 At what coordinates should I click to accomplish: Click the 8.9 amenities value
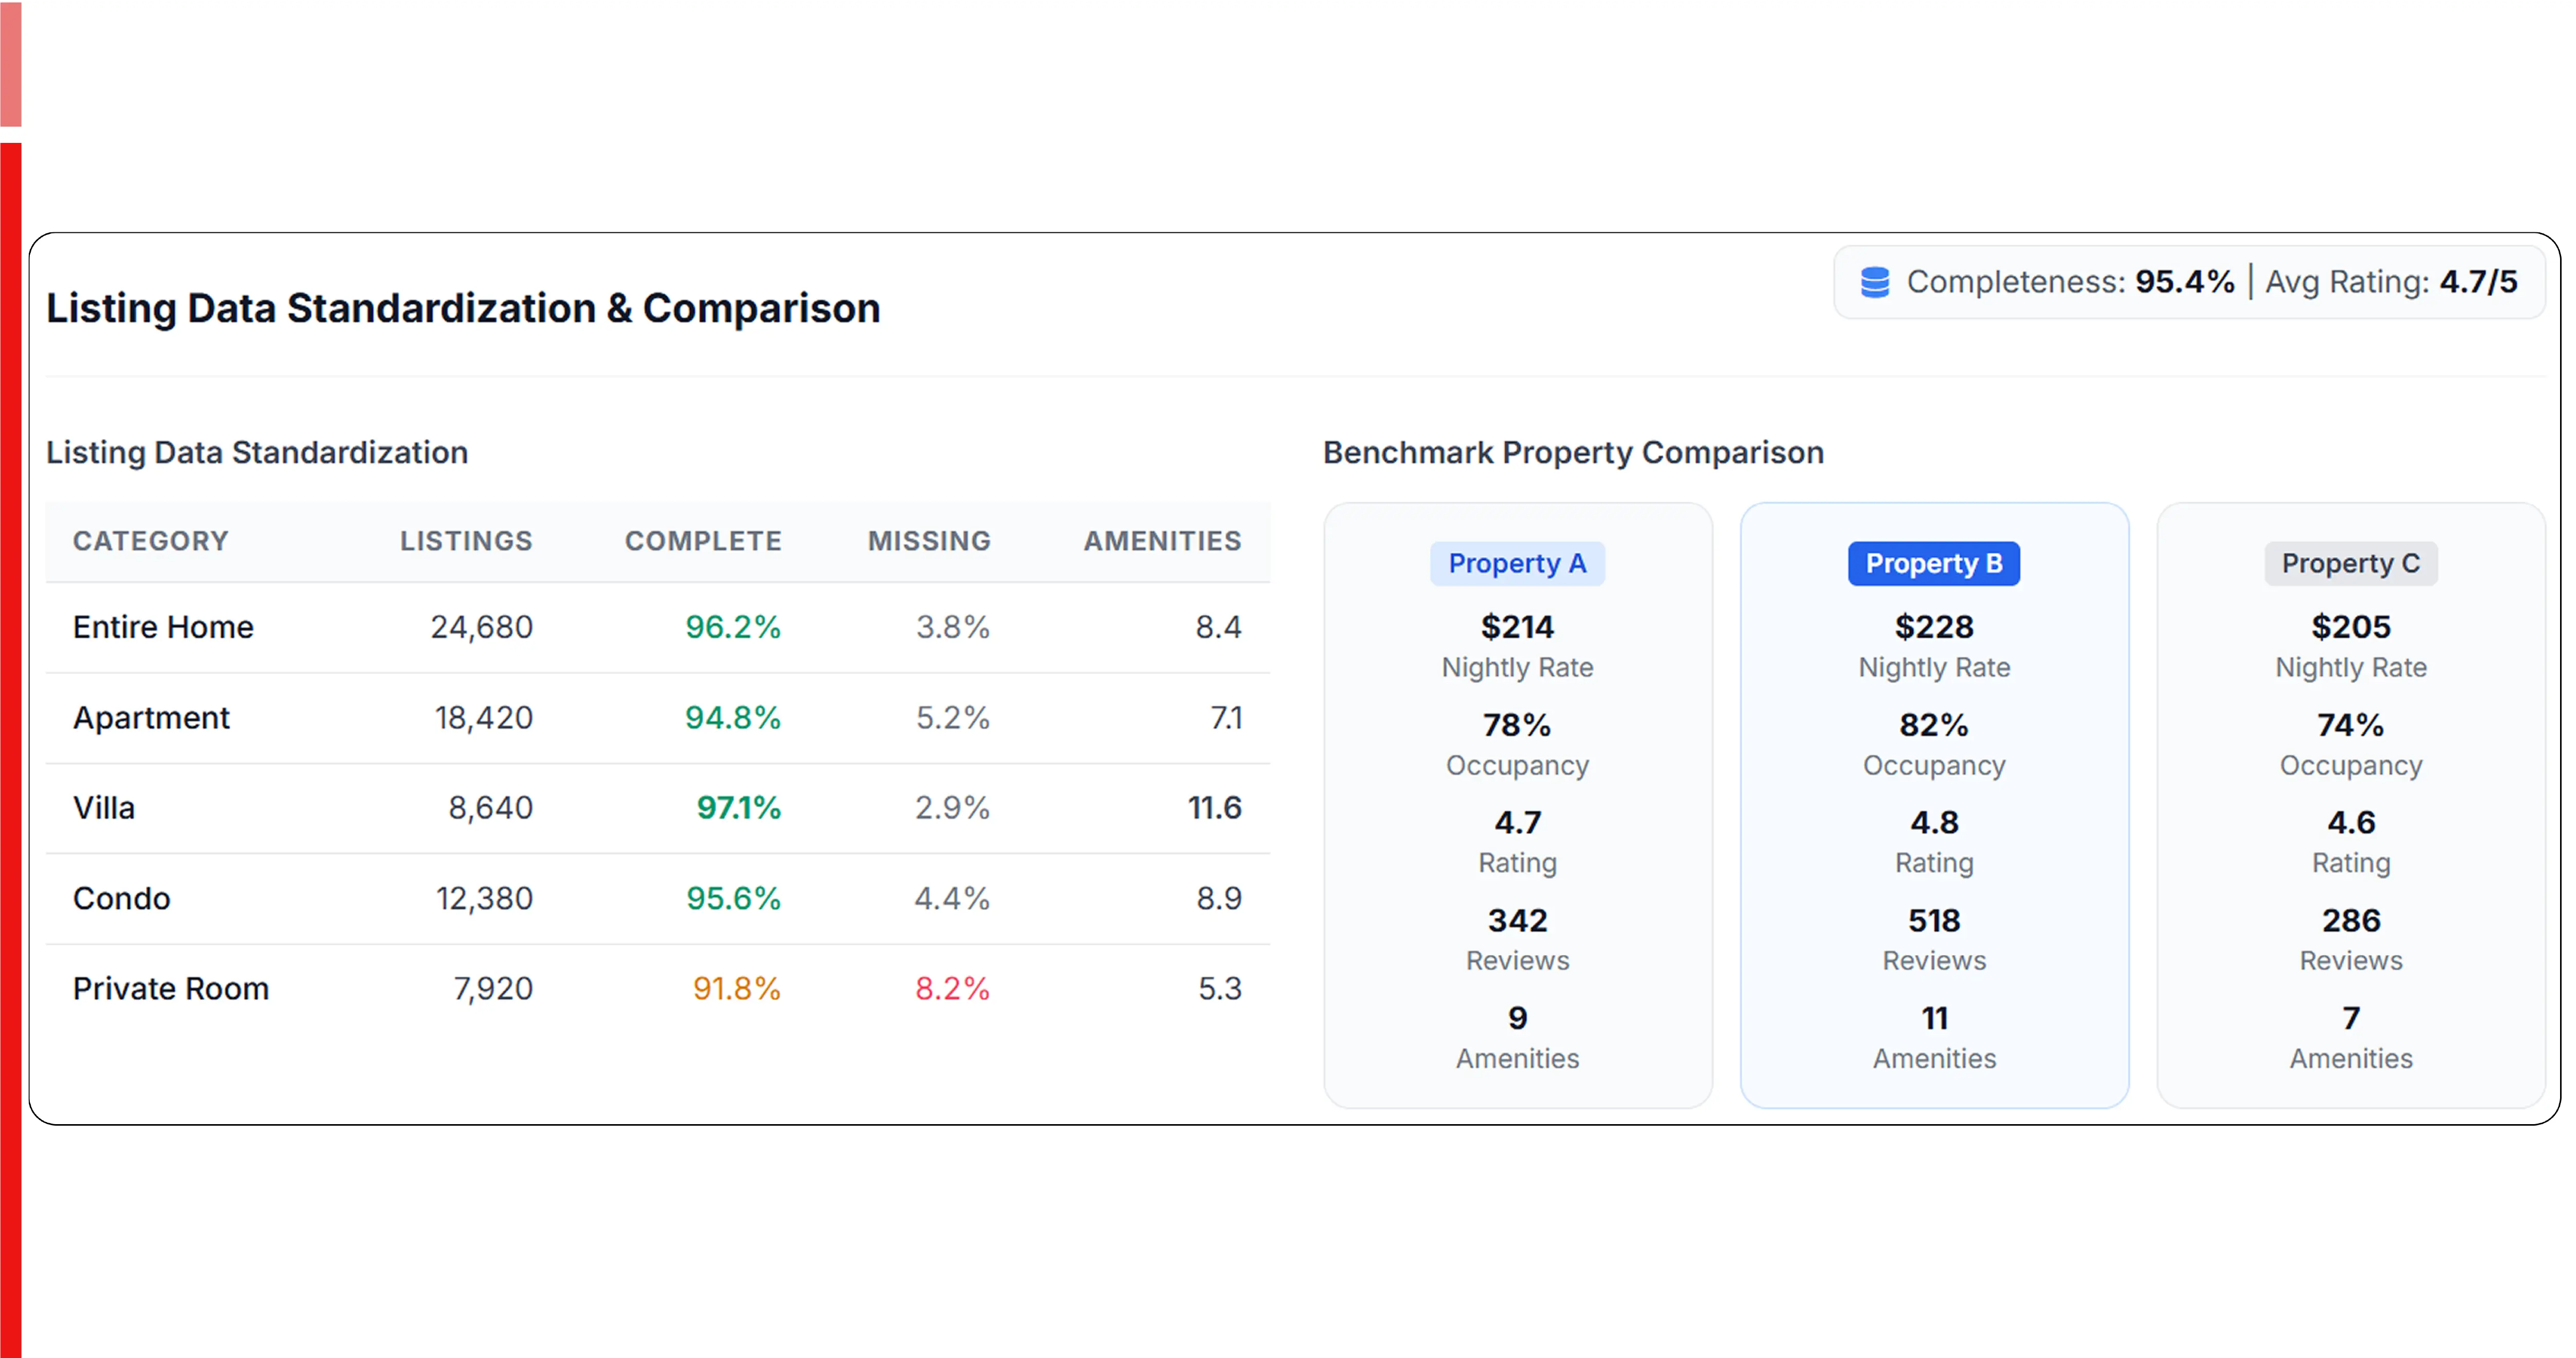coord(1219,898)
